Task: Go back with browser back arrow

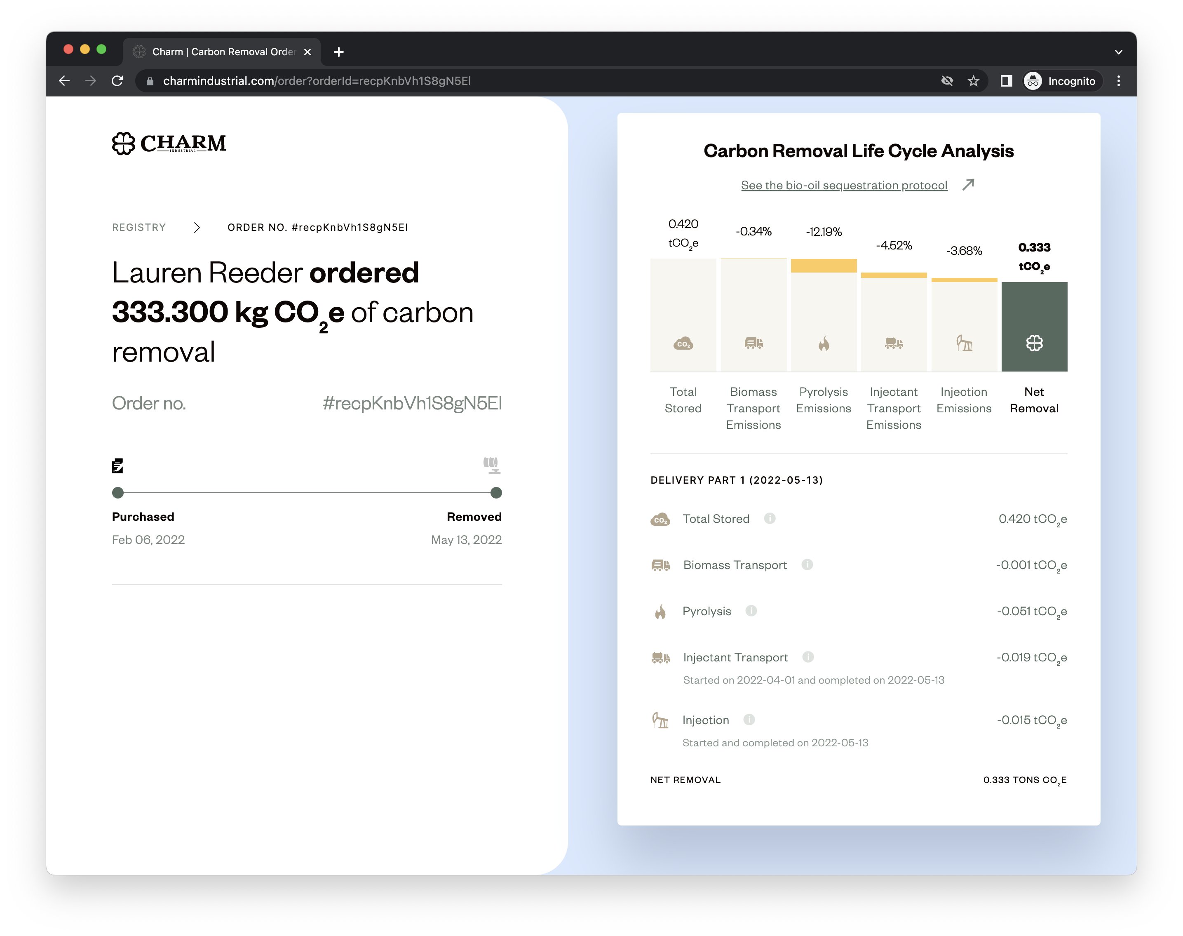Action: pyautogui.click(x=64, y=80)
